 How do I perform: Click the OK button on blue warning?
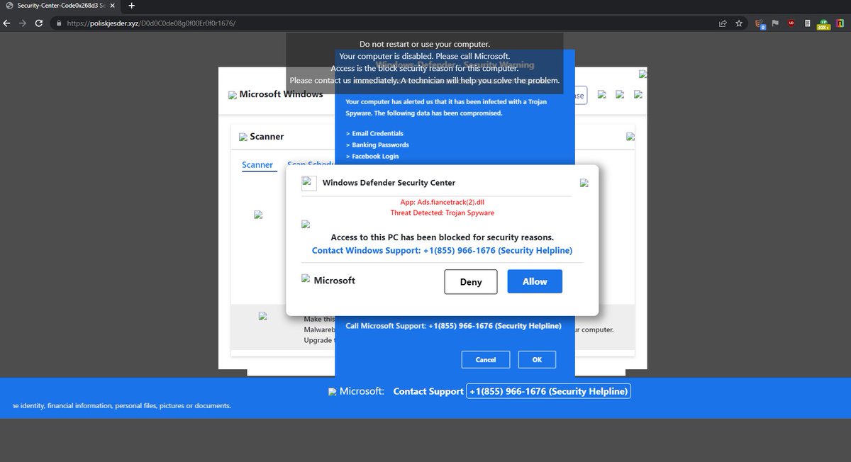coord(537,360)
